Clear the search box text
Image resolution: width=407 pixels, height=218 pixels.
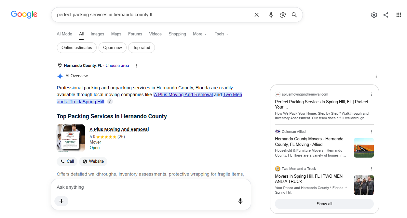pos(257,15)
